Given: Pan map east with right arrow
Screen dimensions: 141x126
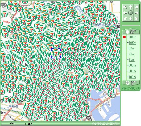Looking at the screenshot, I should point(136,13).
